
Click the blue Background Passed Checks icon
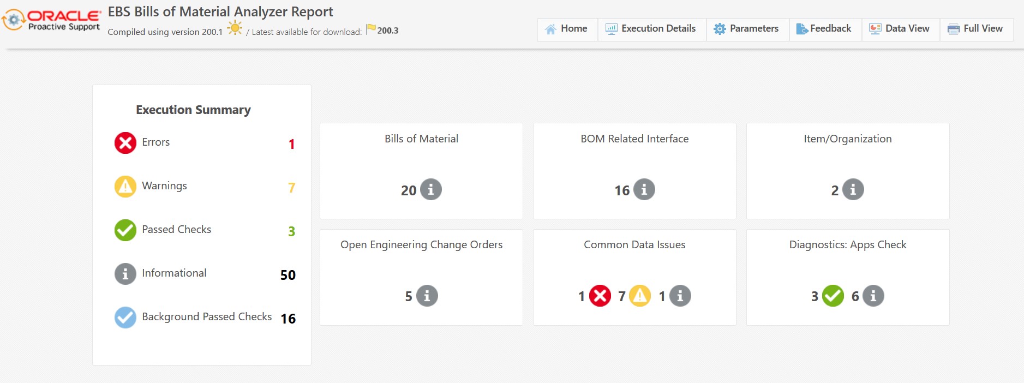coord(125,318)
